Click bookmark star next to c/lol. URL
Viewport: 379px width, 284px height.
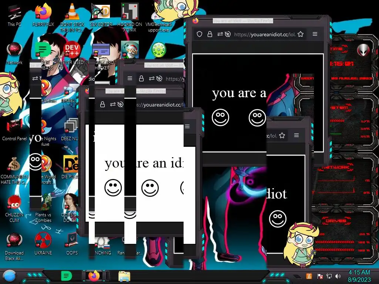pos(282,135)
